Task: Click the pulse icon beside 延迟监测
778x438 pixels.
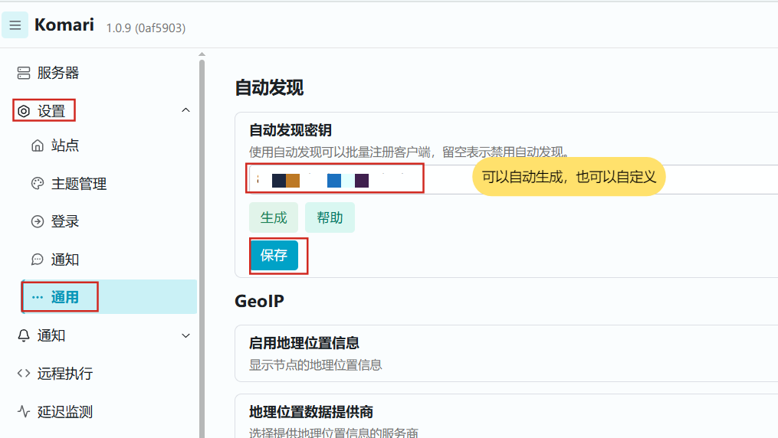Action: pos(24,411)
